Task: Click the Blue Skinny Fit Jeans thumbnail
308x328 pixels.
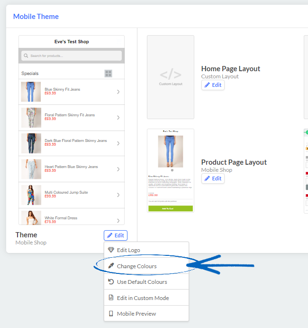Action: [31, 92]
